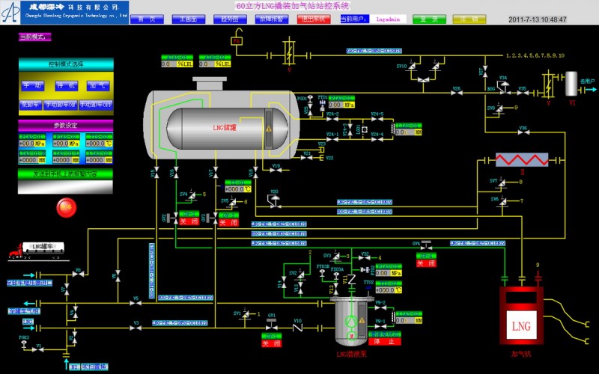Toggle the 手动卸车OFF mode button
Image resolution: width=599 pixels, height=374 pixels.
95,105
